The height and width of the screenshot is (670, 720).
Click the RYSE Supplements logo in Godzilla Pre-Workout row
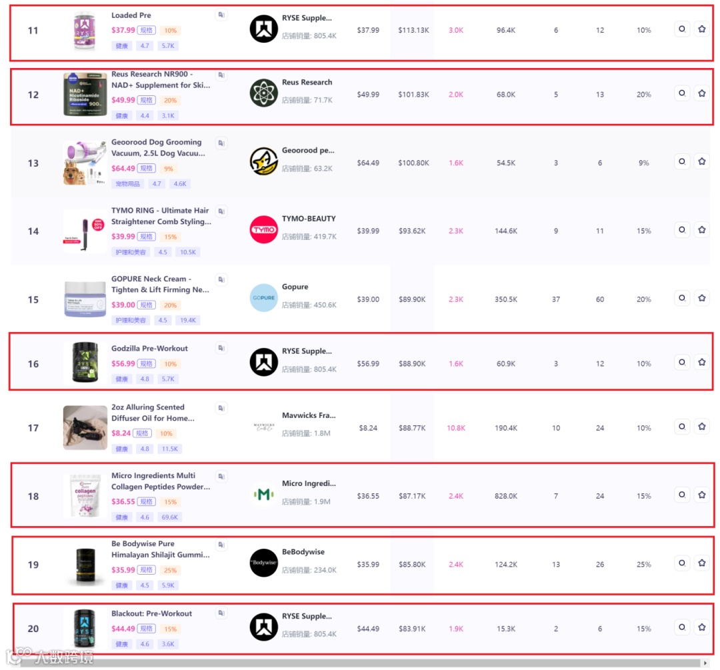[x=263, y=362]
